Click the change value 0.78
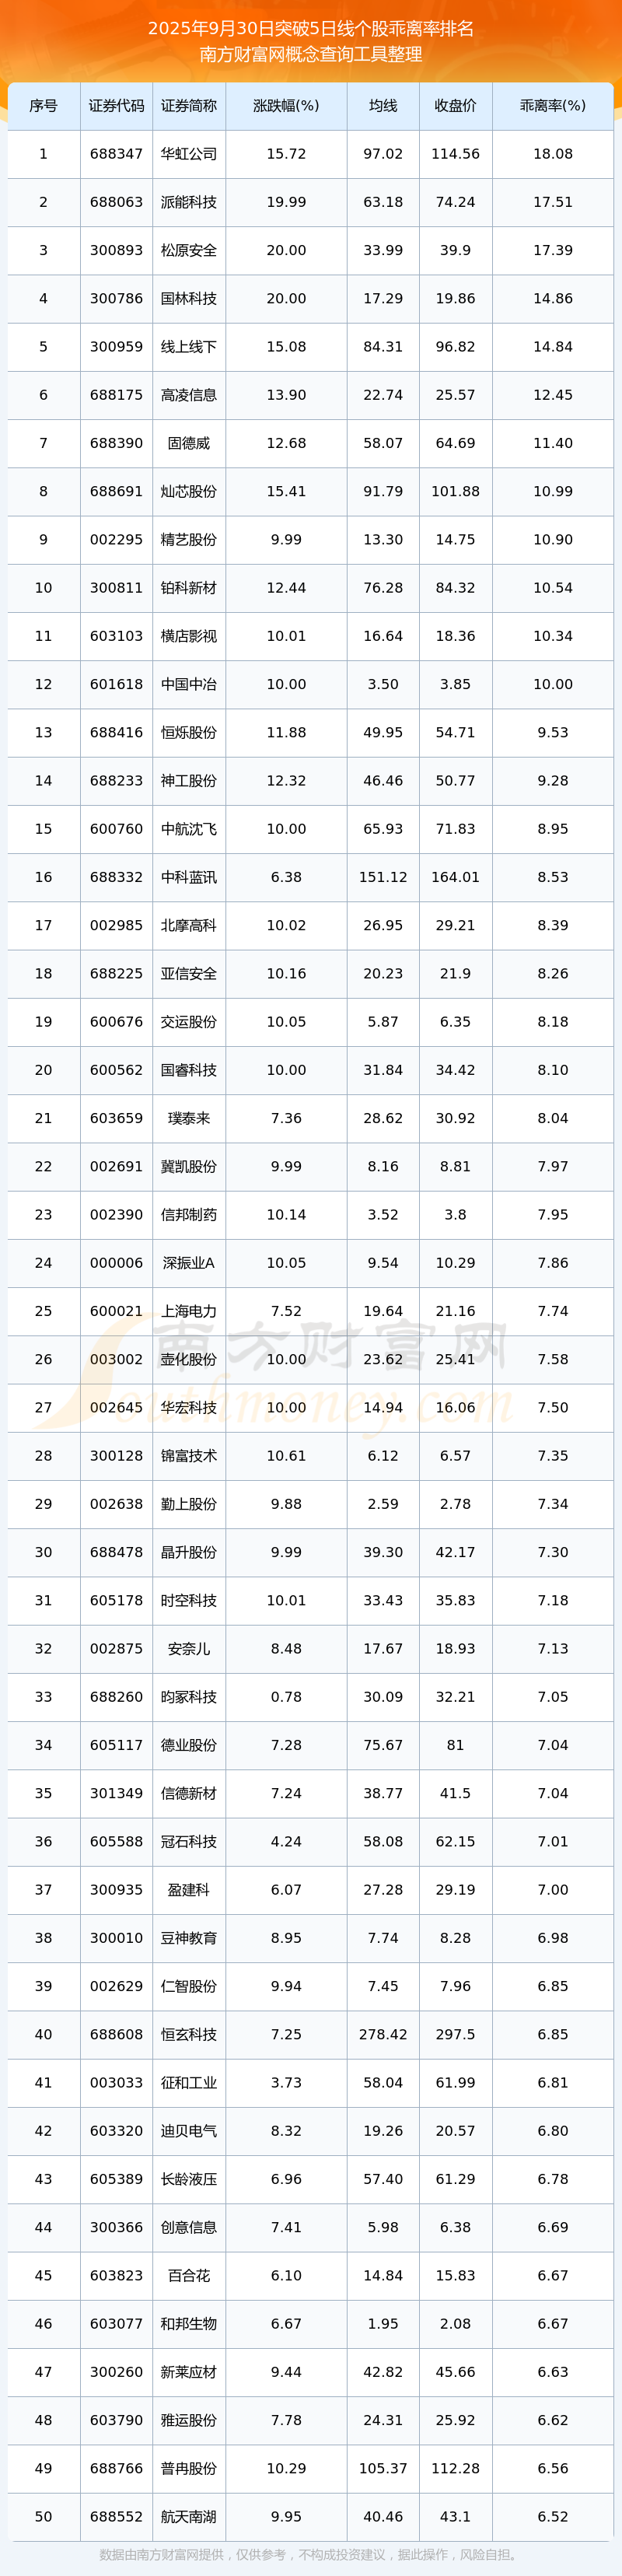 (286, 1696)
